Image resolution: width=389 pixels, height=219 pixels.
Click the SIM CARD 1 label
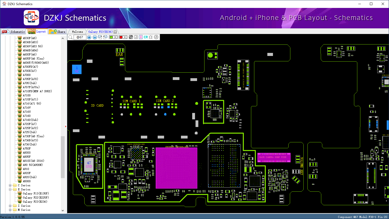point(131,101)
